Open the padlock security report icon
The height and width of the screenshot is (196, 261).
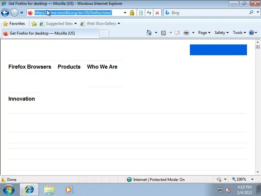click(x=132, y=13)
